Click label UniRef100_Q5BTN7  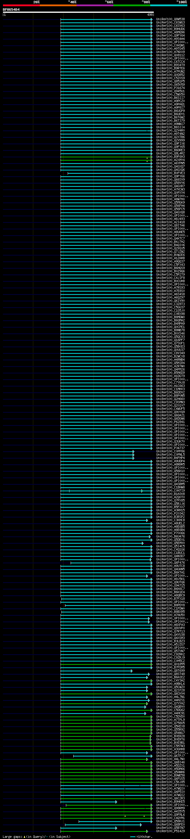point(170,828)
